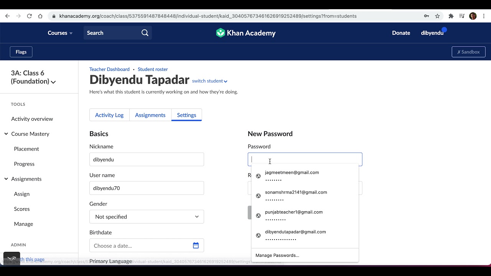Choose sonamshrma2141@gmail.com saved password
Screen dimensions: 491x276
305,196
